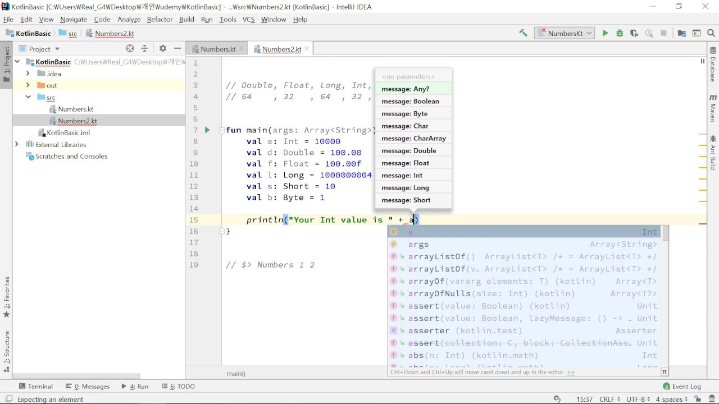
Task: Collapse the main function fold marker
Action: 222,130
